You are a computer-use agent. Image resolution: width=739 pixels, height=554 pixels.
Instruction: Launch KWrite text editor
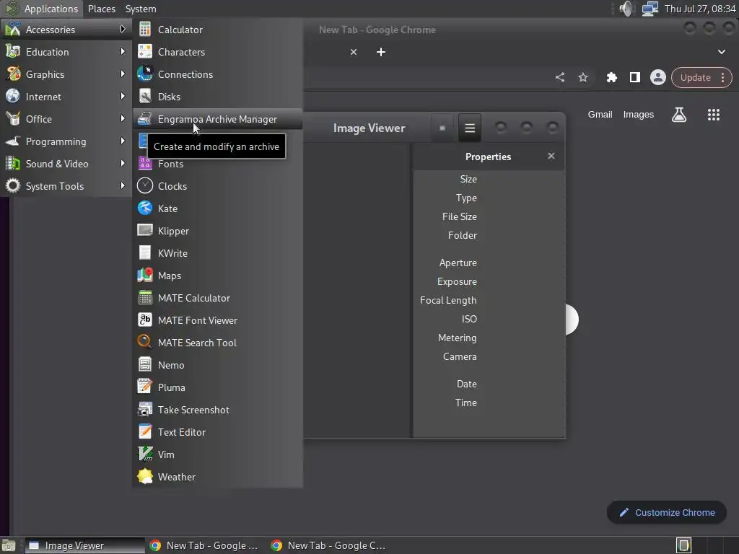pyautogui.click(x=217, y=253)
